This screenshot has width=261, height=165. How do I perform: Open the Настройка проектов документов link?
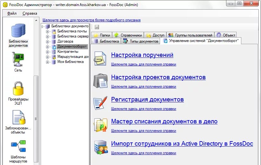coord(158,77)
